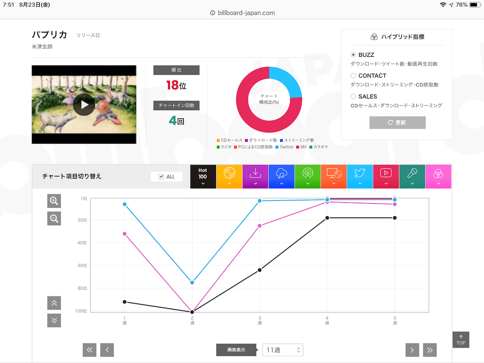Screen dimensions: 484x363
Task: Toggle the orange CD sales chart icon
Action: 229,177
